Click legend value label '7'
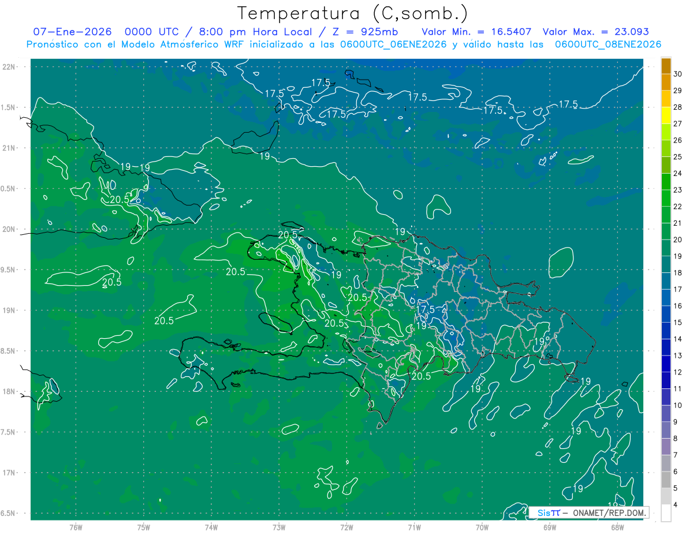Image resolution: width=693 pixels, height=535 pixels. tap(676, 455)
